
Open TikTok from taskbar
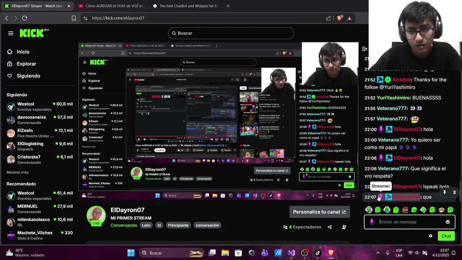[318, 253]
